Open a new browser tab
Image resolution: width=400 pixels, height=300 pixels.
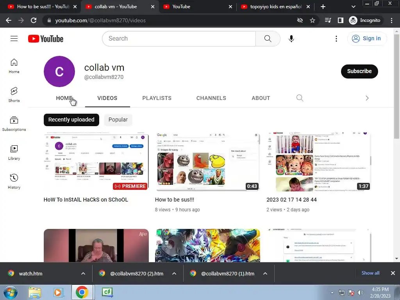pos(323,7)
